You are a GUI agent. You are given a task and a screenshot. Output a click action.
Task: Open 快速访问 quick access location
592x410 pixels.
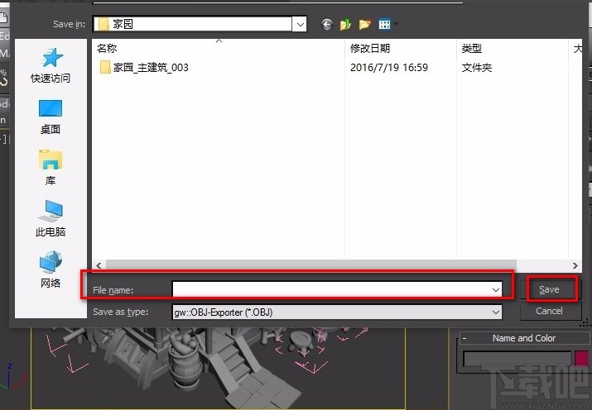point(51,65)
